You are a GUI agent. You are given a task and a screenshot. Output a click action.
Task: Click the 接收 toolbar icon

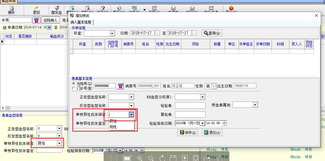pyautogui.click(x=11, y=8)
